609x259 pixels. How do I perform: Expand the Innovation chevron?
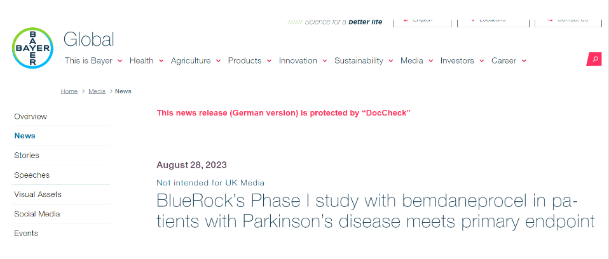[x=325, y=61]
